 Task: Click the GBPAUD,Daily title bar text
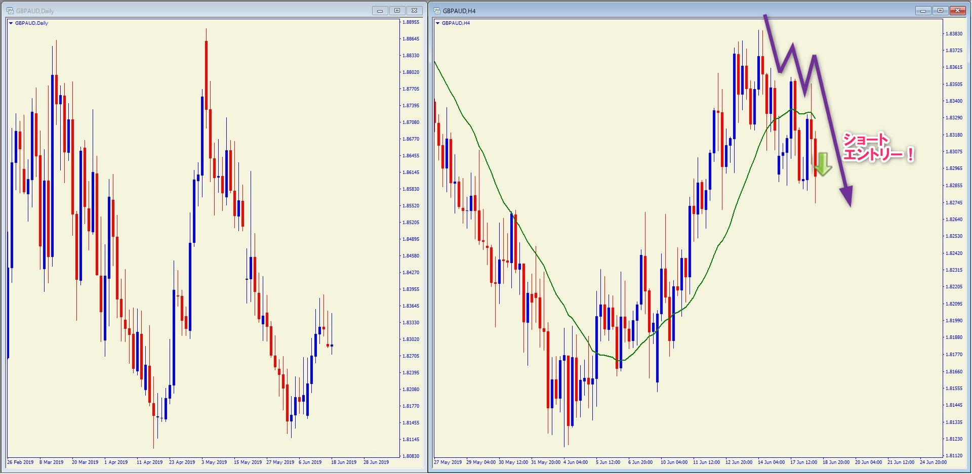click(x=35, y=11)
